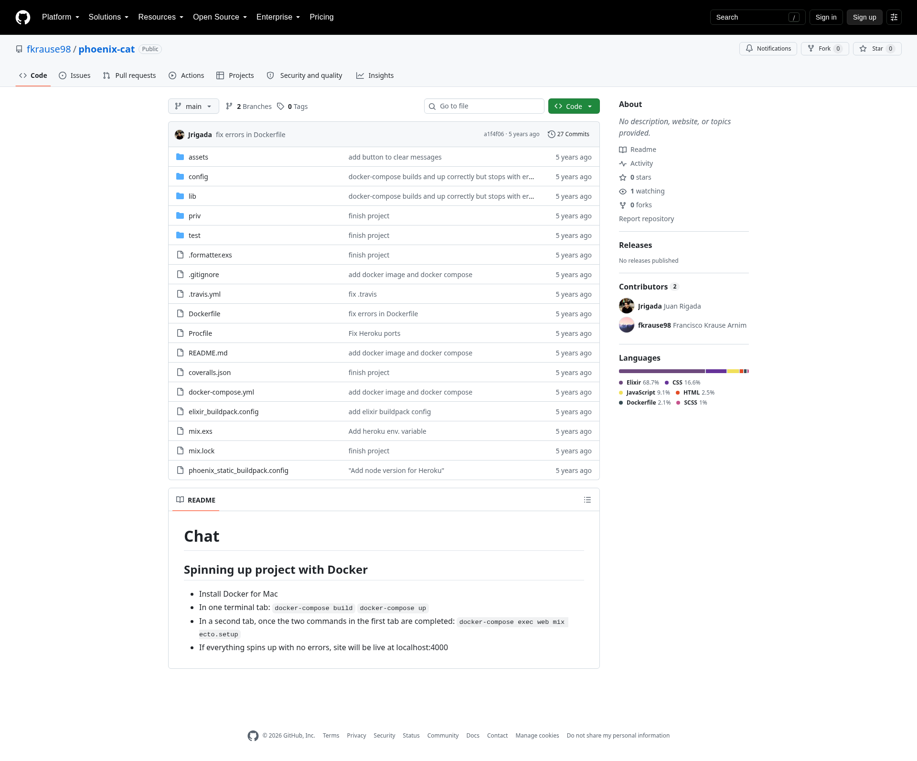Click Jrigada avatar in Contributors

pyautogui.click(x=627, y=306)
